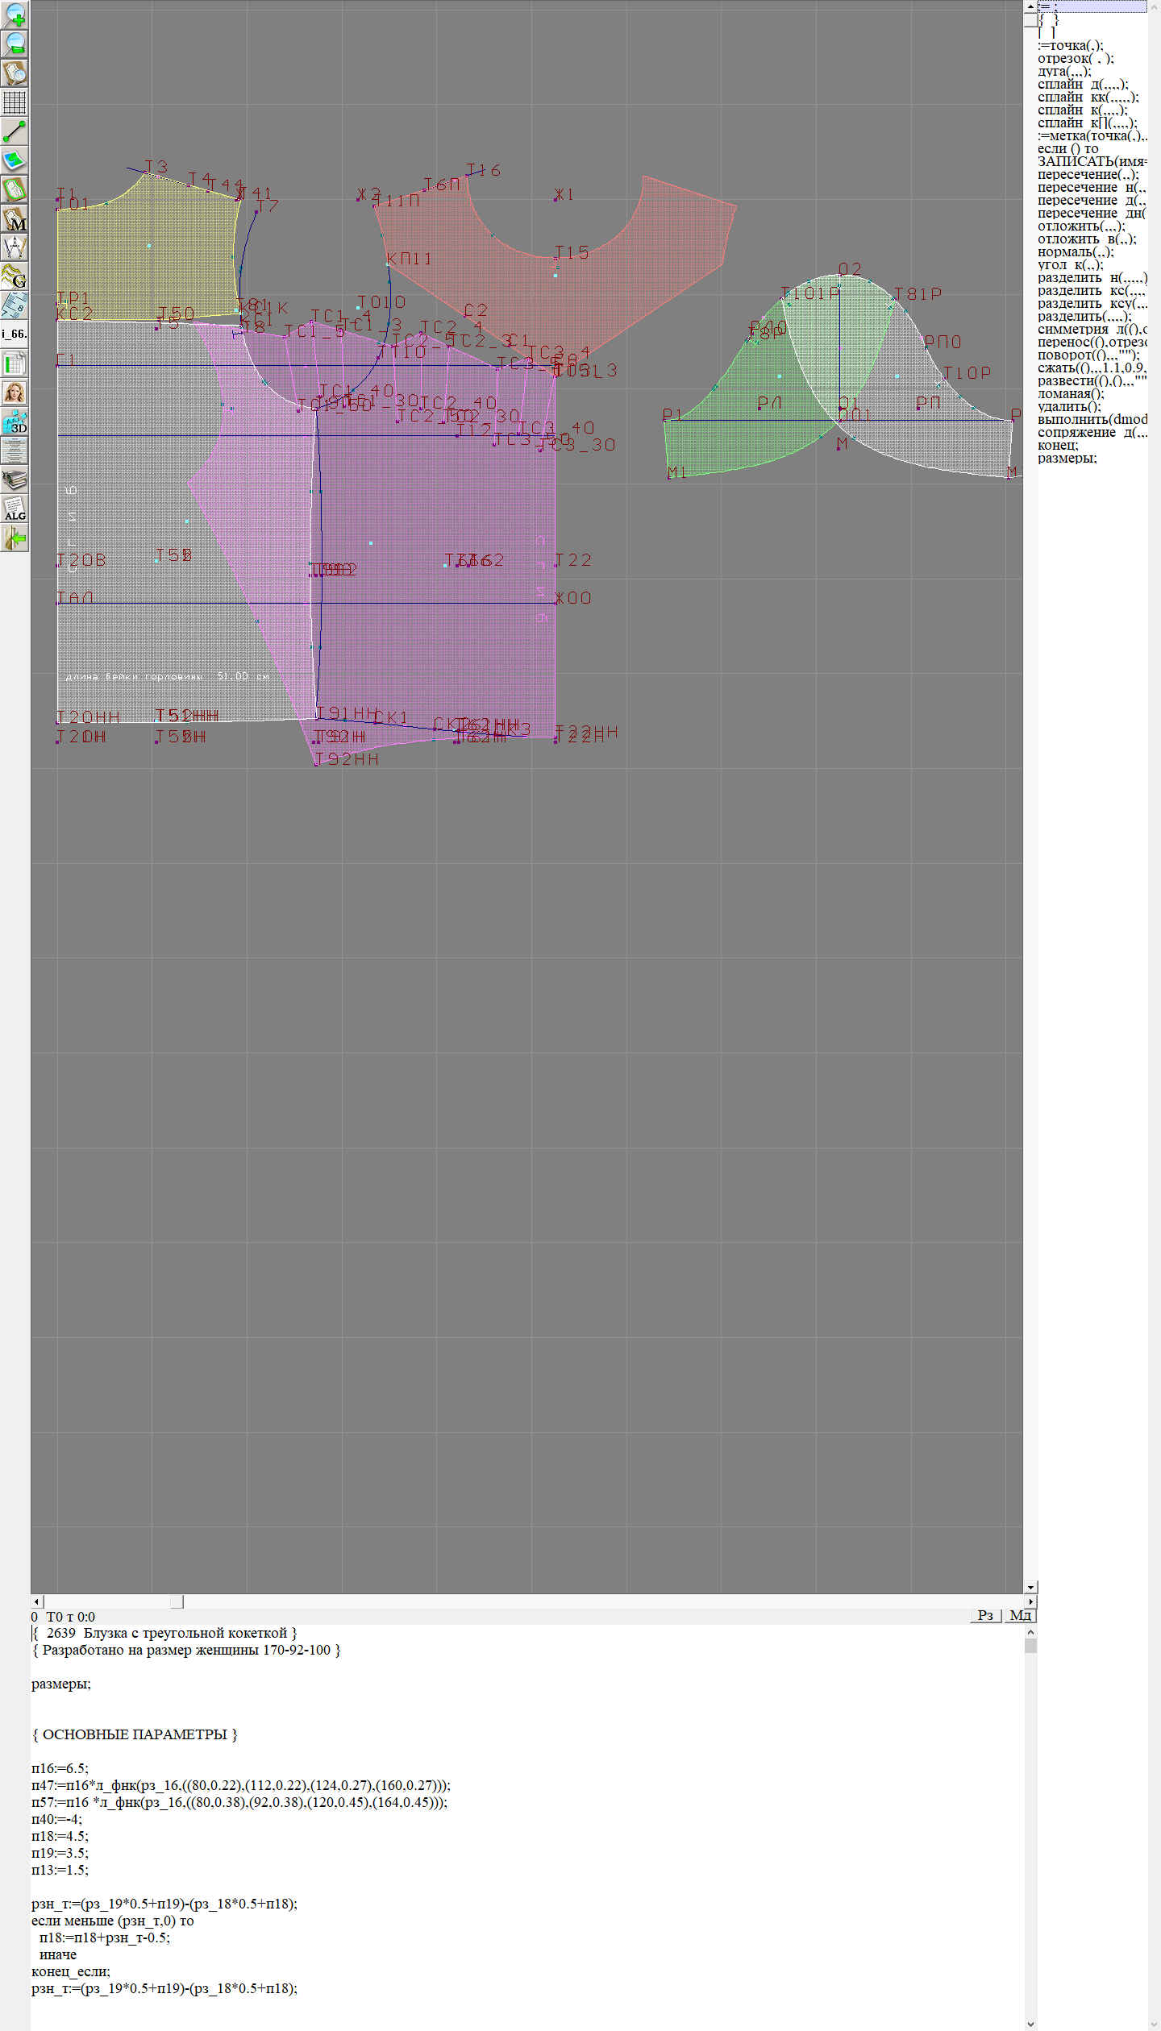
Task: Click the i_66. button in toolbar
Action: click(15, 334)
